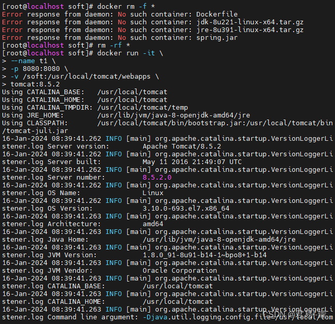335x324 pixels.
Task: Click the '/soft:/usr/local/tomcat/webapps' volume path
Action: [x=86, y=77]
